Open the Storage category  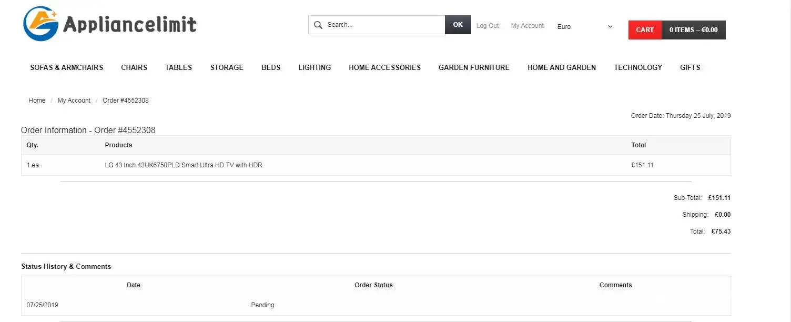coord(227,67)
